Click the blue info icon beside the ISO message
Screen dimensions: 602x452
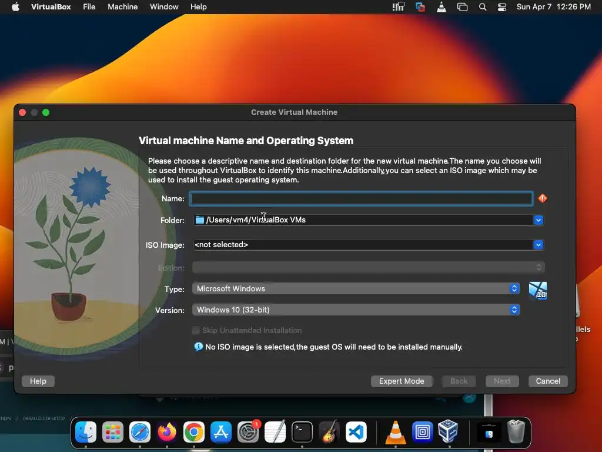click(199, 347)
